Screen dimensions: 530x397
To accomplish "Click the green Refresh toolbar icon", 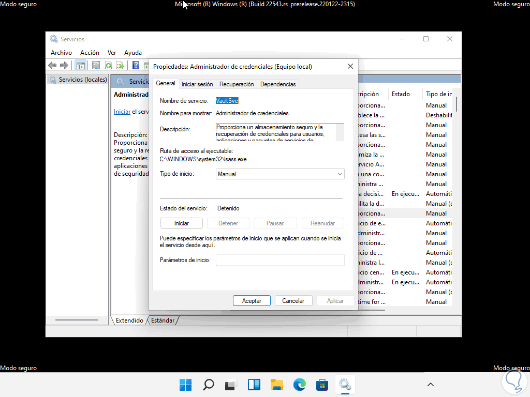I will point(108,65).
